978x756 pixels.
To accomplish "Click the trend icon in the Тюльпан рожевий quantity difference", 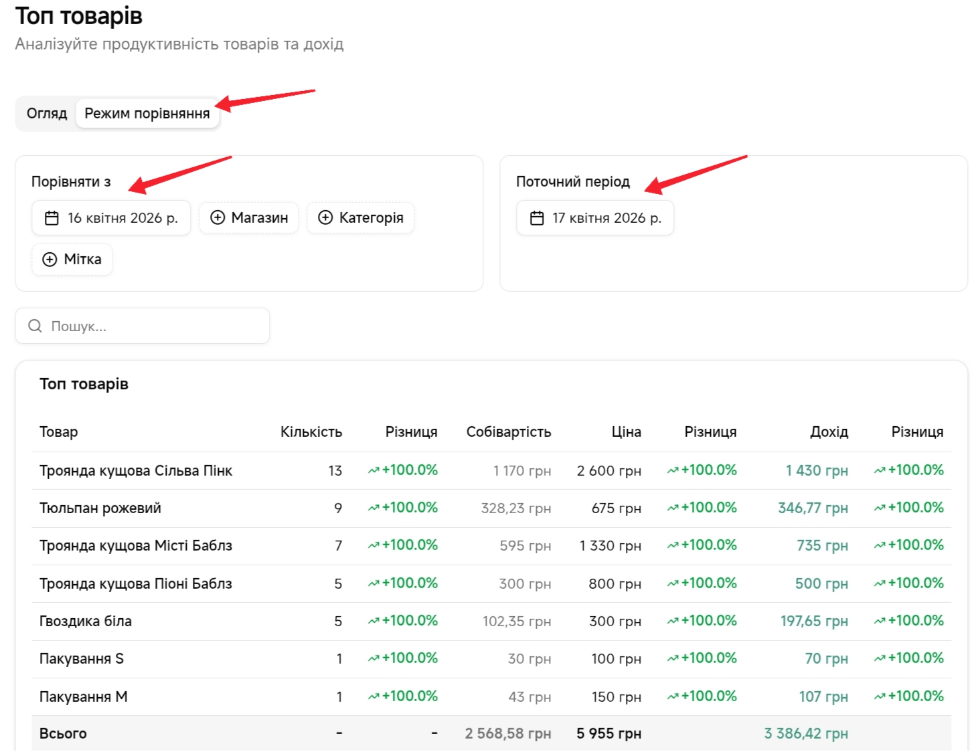I will (x=374, y=508).
